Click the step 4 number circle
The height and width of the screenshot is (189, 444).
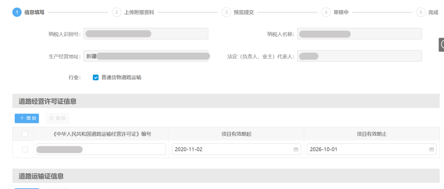326,12
